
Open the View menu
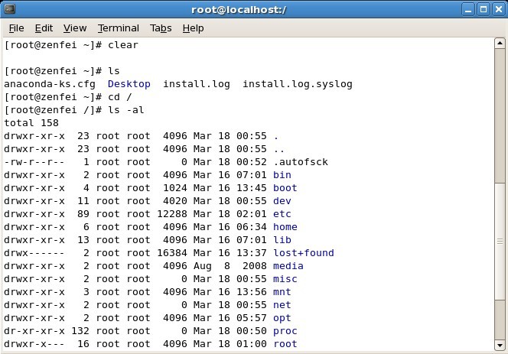click(75, 28)
